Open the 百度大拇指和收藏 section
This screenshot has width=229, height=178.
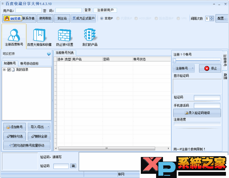click(x=39, y=37)
